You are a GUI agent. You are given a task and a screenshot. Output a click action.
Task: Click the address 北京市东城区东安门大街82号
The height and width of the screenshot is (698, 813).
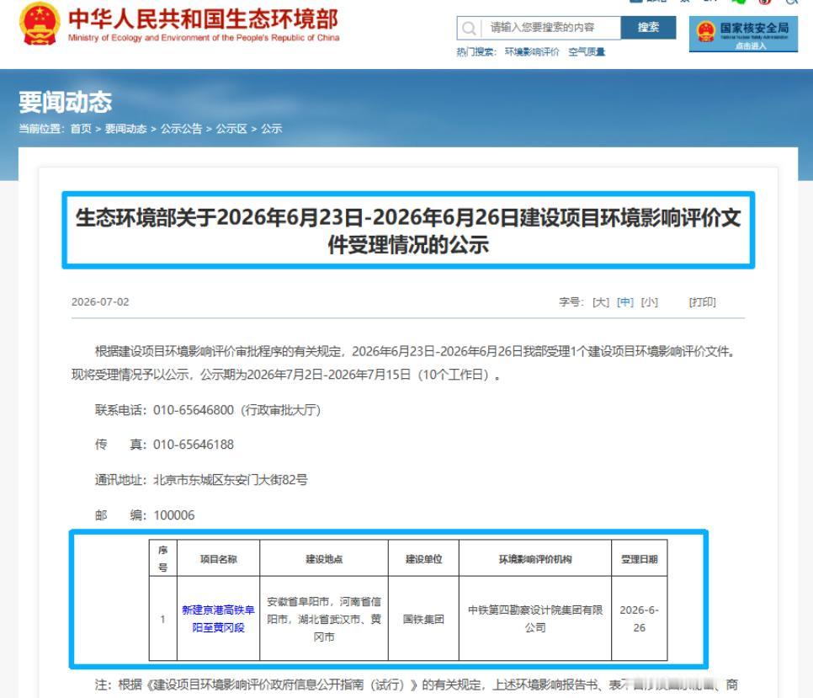231,480
